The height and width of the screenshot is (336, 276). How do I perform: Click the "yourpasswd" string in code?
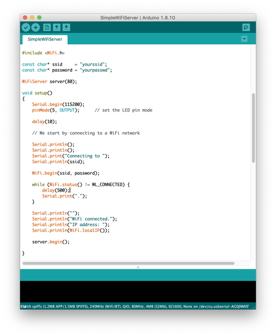95,70
